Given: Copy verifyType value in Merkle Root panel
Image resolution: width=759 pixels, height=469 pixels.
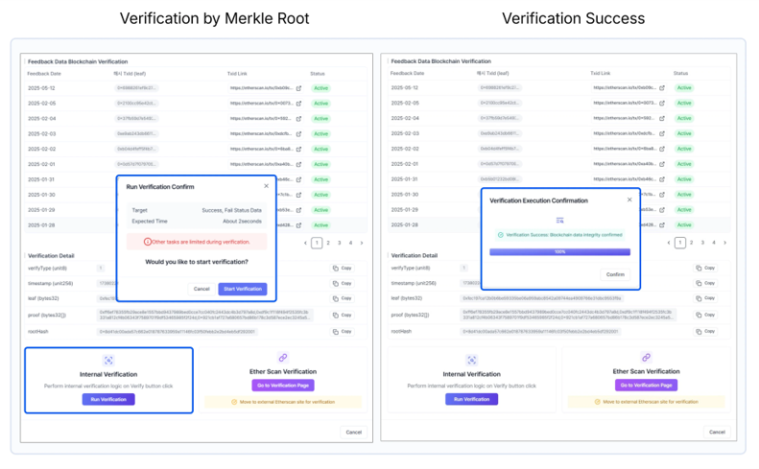Looking at the screenshot, I should 343,269.
